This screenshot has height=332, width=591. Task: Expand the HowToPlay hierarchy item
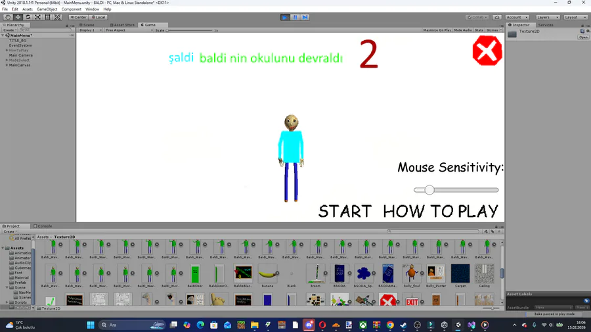(x=7, y=50)
